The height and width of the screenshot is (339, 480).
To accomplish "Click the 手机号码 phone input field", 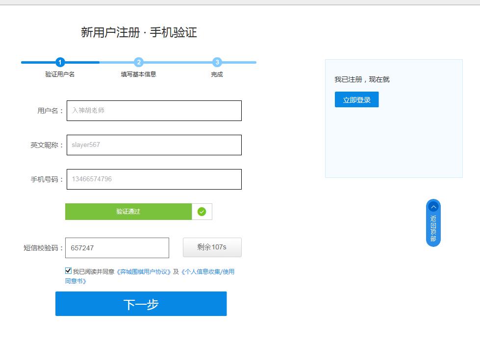I will coord(153,179).
